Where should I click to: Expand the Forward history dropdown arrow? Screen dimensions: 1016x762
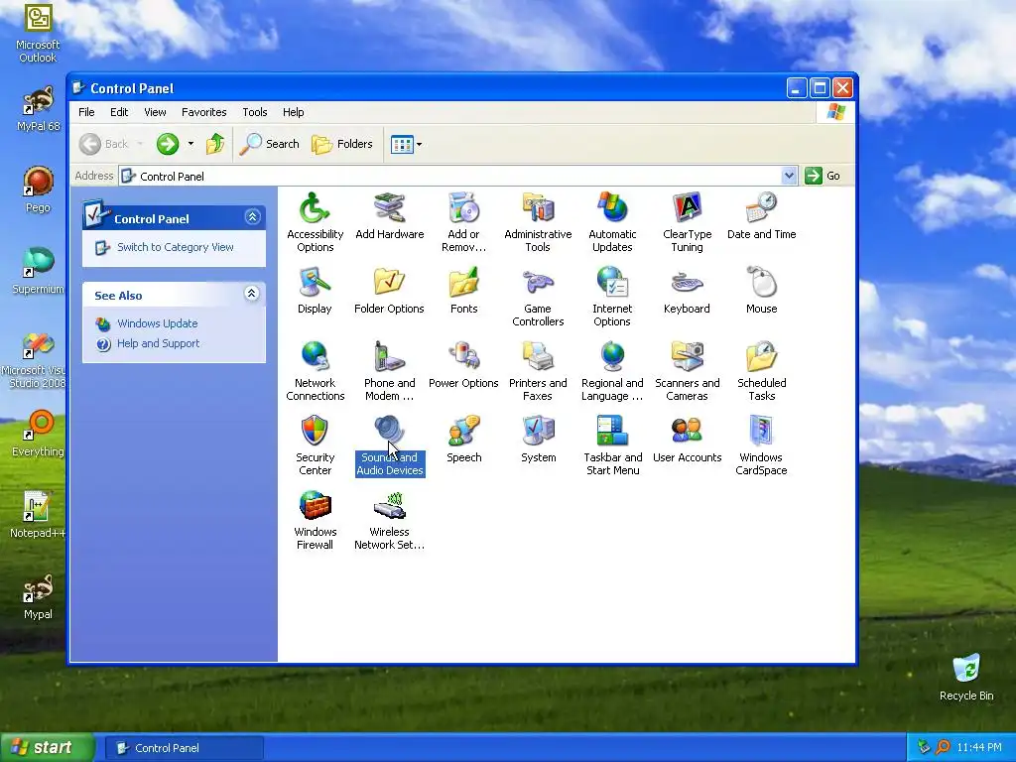click(x=190, y=144)
